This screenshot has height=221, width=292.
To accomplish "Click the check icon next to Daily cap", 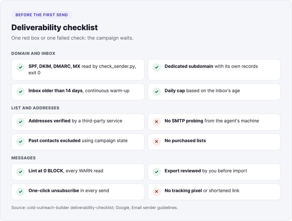I will pyautogui.click(x=157, y=92).
